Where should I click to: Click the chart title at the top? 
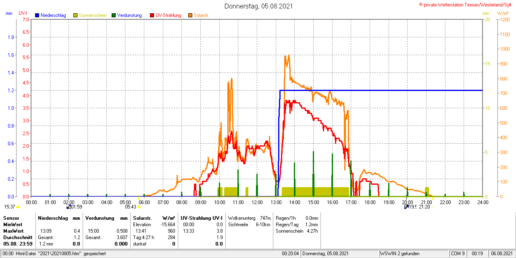(x=259, y=6)
